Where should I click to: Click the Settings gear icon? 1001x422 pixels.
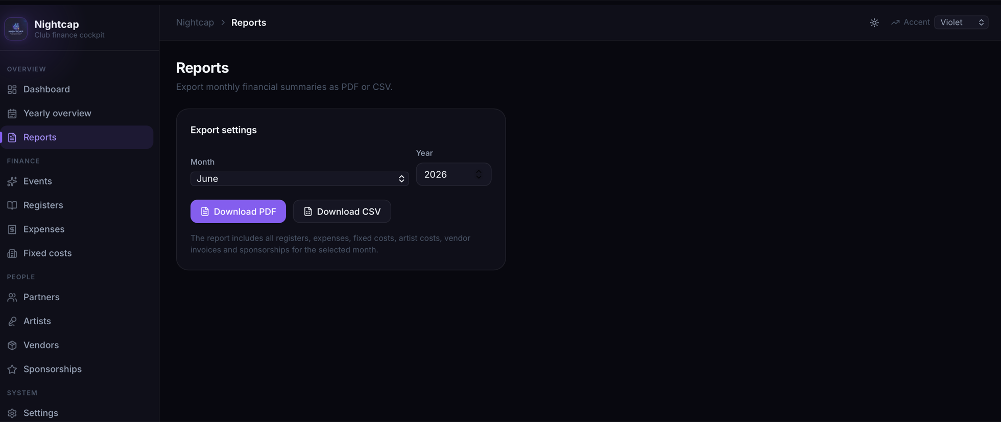(x=12, y=413)
